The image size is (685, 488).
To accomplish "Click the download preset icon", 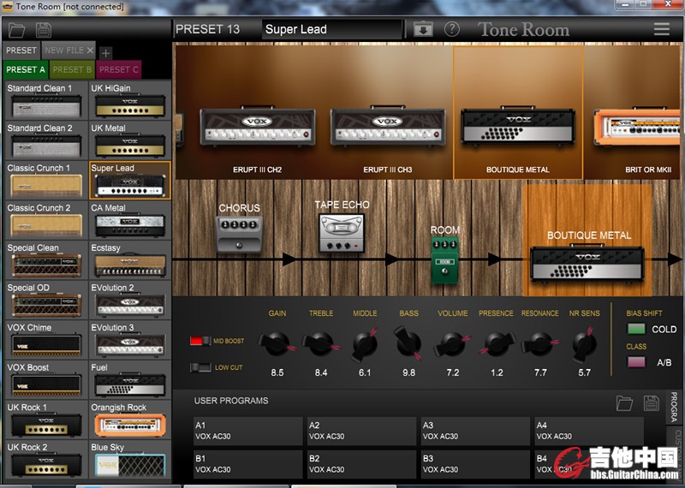I will tap(423, 29).
